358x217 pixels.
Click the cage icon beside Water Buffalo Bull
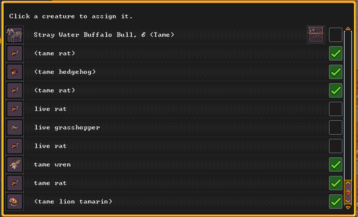pos(316,35)
